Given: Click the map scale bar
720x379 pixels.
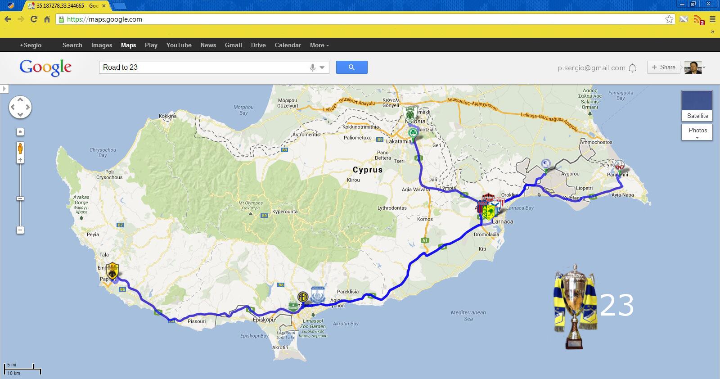Looking at the screenshot, I should [22, 369].
